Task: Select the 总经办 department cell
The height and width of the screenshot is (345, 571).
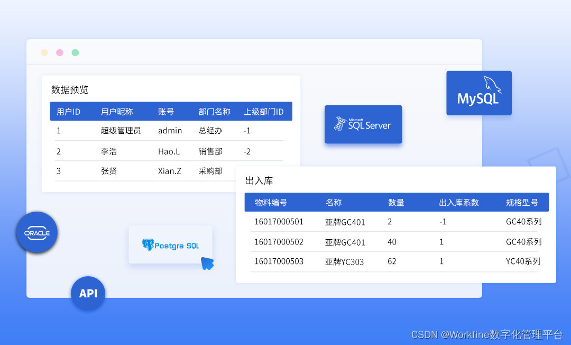Action: 210,130
